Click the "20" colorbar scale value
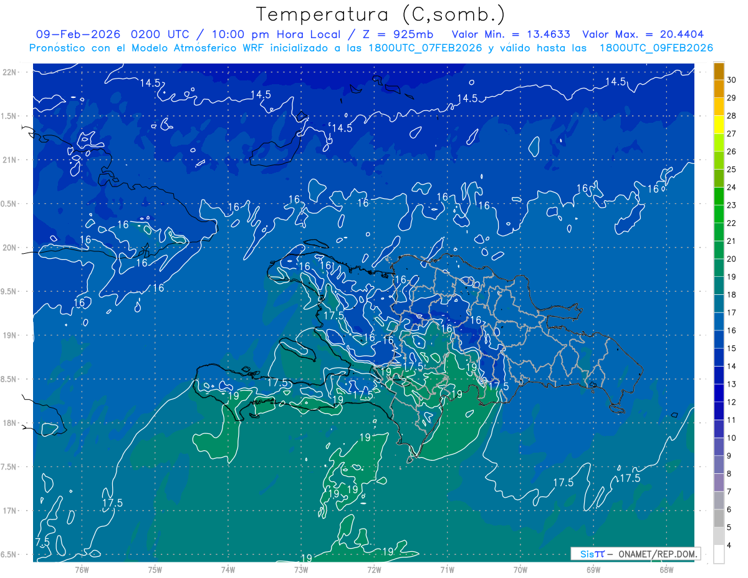 click(x=732, y=259)
